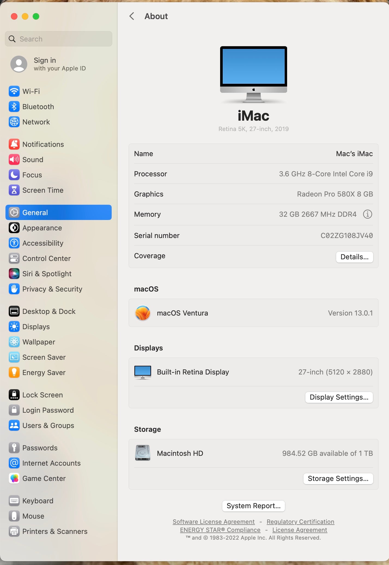The height and width of the screenshot is (565, 389).
Task: Click the About title heading
Action: (156, 16)
